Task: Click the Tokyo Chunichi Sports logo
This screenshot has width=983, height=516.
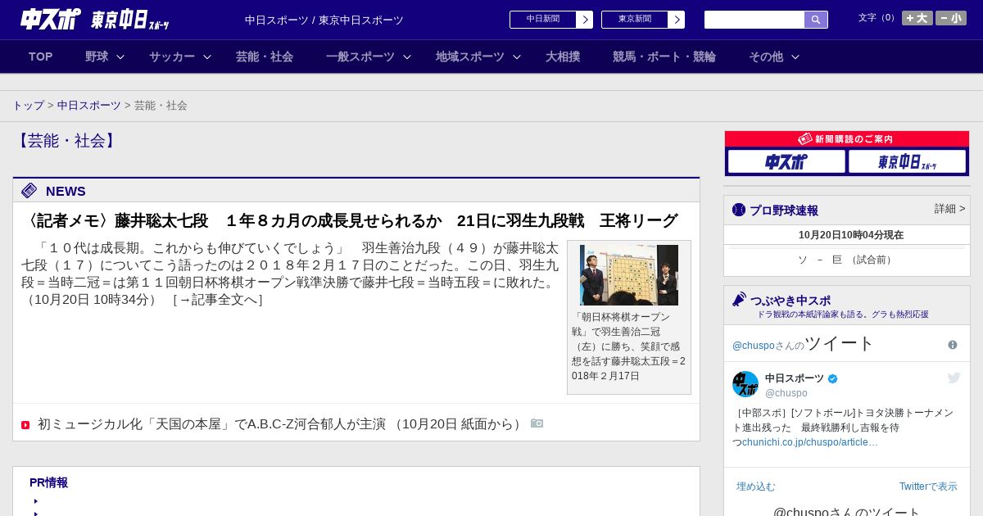Action: [129, 20]
